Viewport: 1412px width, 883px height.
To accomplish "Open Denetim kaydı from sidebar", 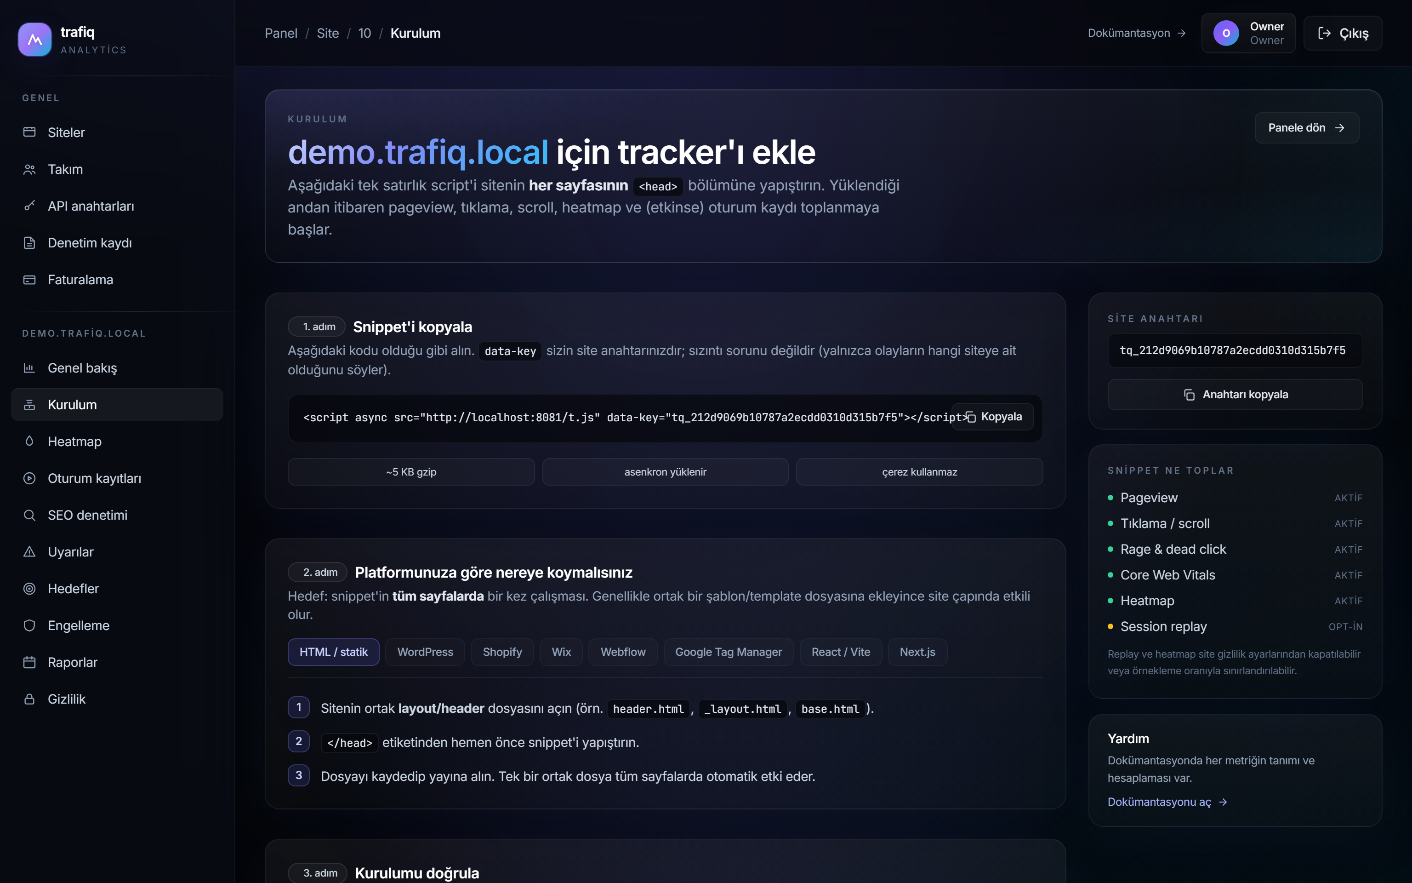I will (117, 243).
